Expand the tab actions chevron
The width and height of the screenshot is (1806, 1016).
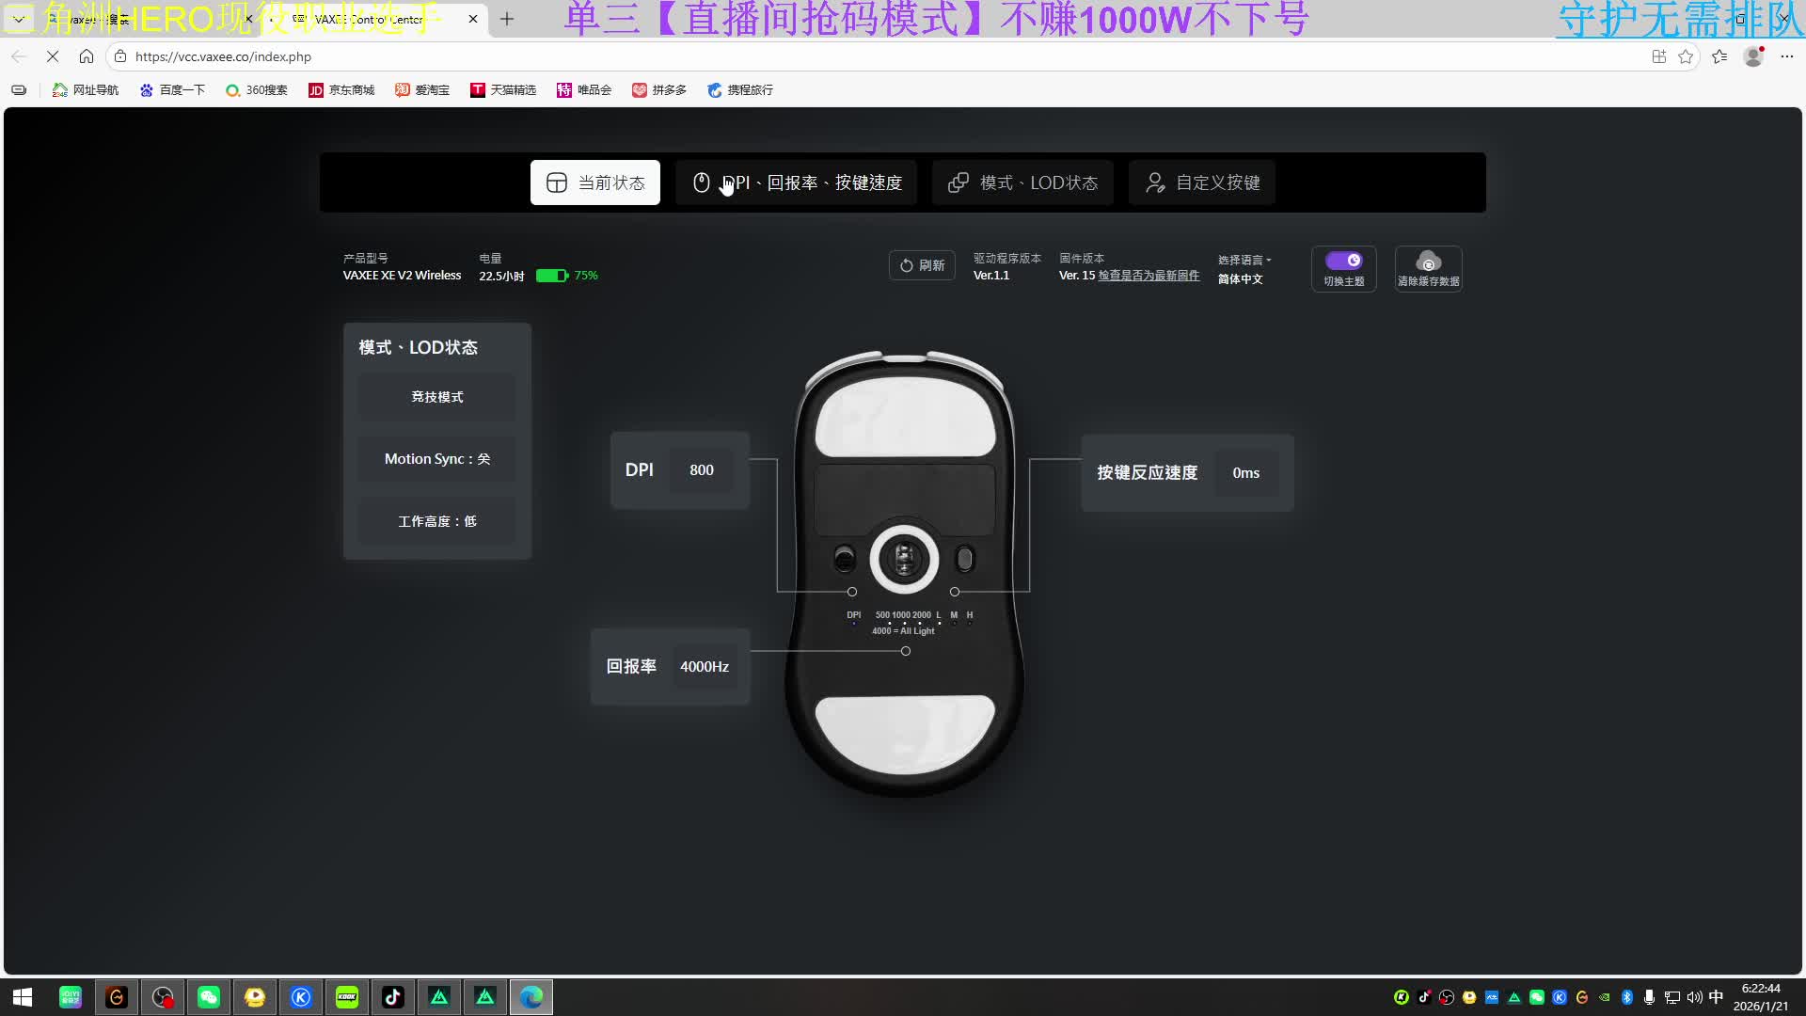19,19
